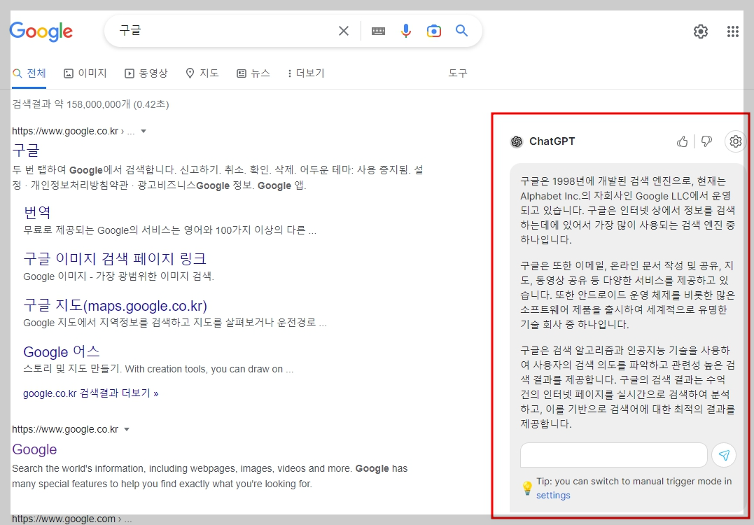Viewport: 754px width, 525px height.
Task: Click the Google logo to return home
Action: tap(41, 31)
